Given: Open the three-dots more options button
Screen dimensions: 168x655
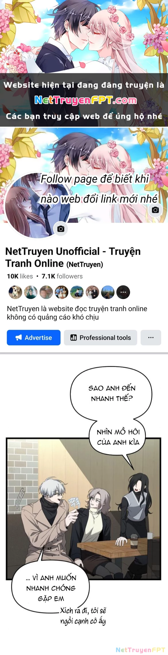Looking at the screenshot, I should coord(151,338).
